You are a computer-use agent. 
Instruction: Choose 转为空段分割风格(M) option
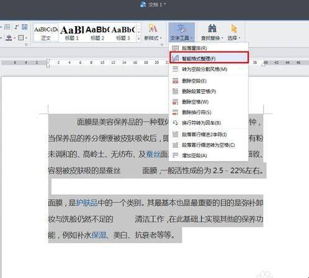(208, 69)
